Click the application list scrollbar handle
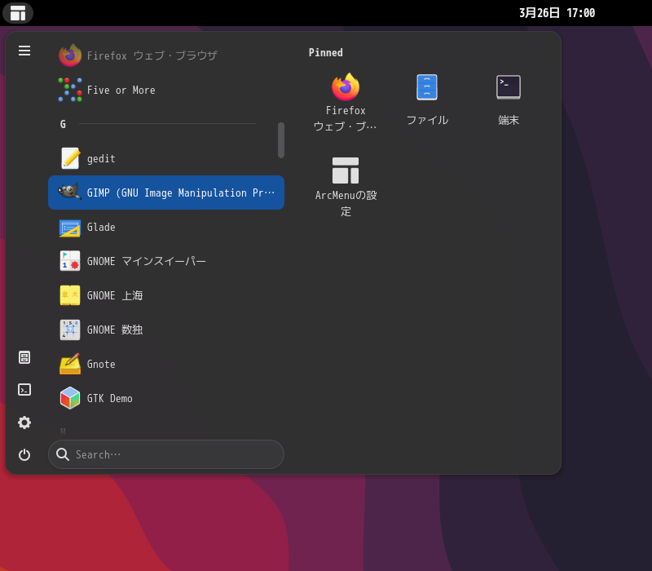The width and height of the screenshot is (652, 571). [281, 140]
